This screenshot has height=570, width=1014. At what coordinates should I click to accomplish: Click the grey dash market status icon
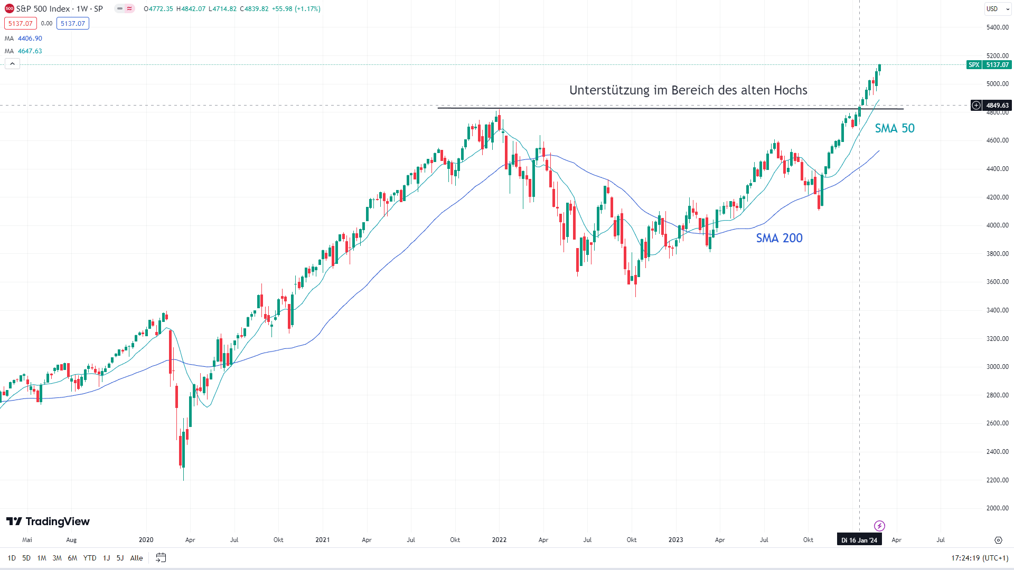[120, 8]
